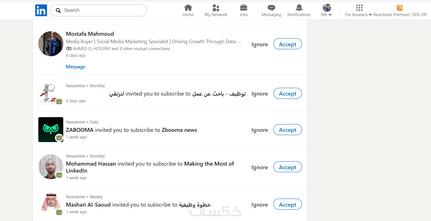
Task: Open My Network icon
Action: click(x=216, y=8)
